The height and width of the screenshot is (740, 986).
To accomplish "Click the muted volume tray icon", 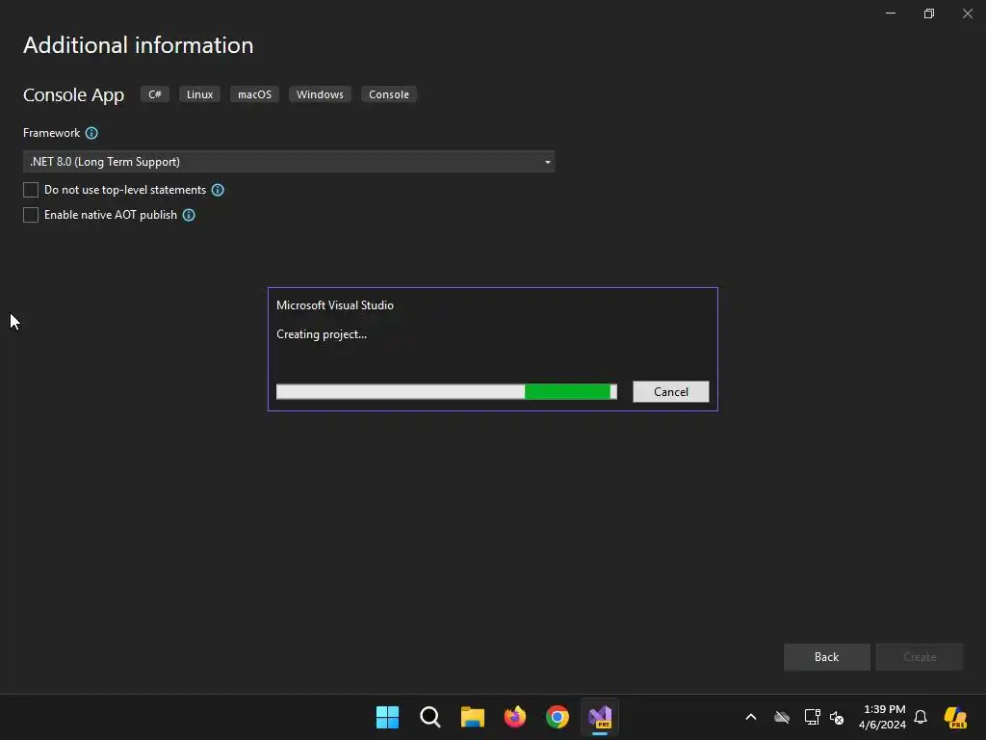I will click(x=837, y=717).
